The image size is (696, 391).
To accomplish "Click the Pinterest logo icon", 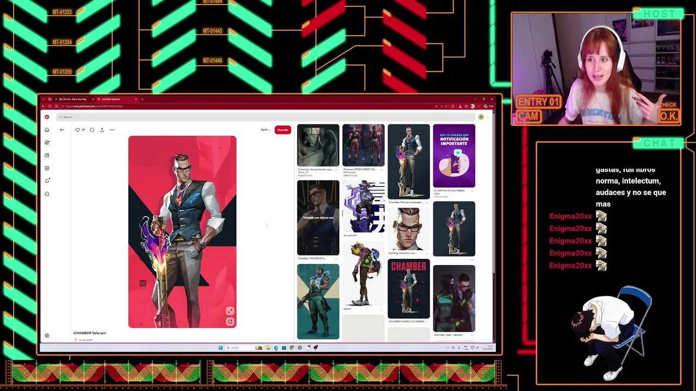I will pyautogui.click(x=47, y=117).
